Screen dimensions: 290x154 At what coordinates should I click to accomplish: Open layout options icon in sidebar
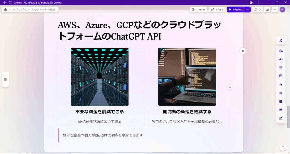pos(281,76)
